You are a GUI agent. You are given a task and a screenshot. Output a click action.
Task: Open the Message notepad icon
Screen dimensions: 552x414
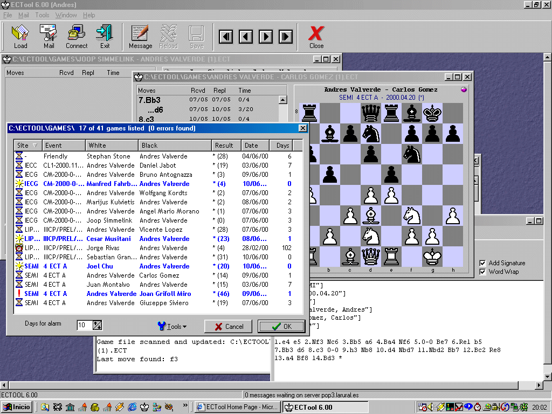point(141,37)
